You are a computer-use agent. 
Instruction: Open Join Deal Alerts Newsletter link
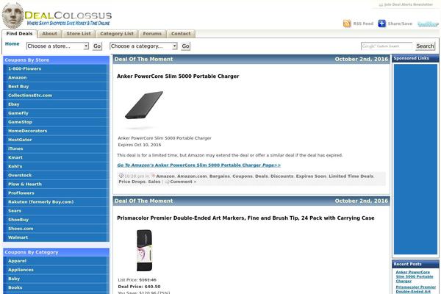click(x=409, y=4)
